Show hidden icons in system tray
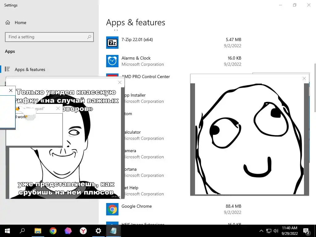This screenshot has width=316, height=237. pyautogui.click(x=261, y=231)
